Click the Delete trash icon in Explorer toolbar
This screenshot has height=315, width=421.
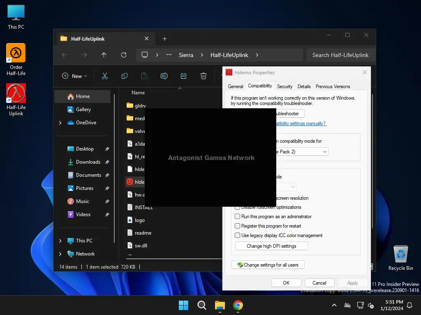pyautogui.click(x=204, y=76)
